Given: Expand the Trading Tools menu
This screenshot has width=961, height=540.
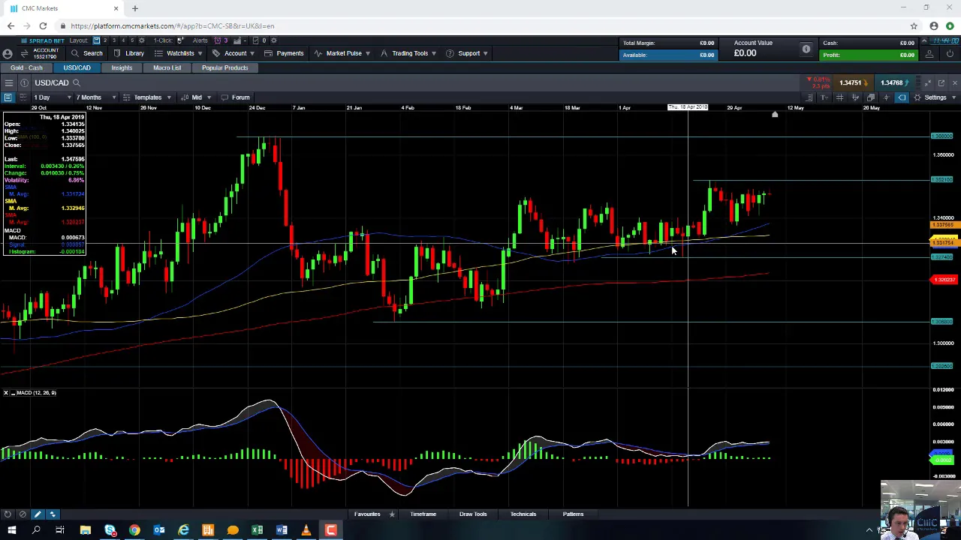Looking at the screenshot, I should point(408,53).
